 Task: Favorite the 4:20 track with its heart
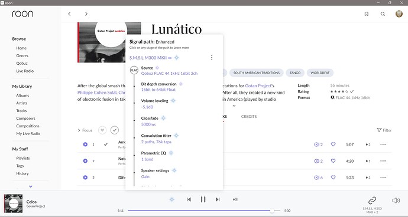point(333,160)
